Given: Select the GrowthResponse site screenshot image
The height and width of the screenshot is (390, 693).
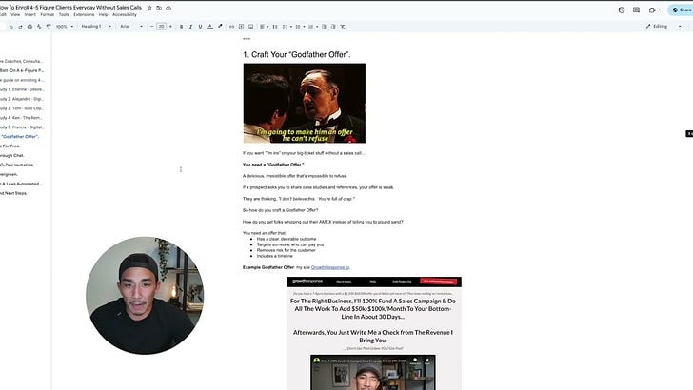Looking at the screenshot, I should click(374, 334).
